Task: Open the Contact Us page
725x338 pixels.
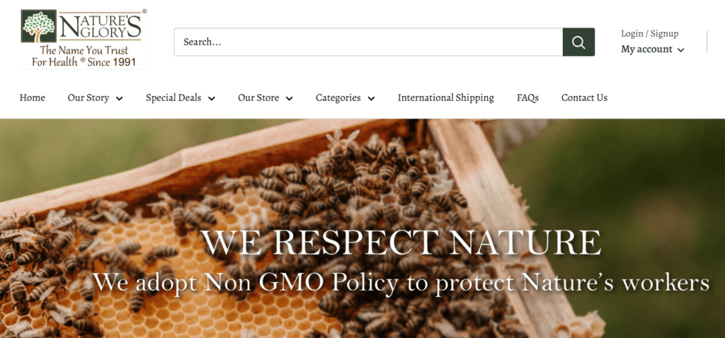Action: pos(584,98)
